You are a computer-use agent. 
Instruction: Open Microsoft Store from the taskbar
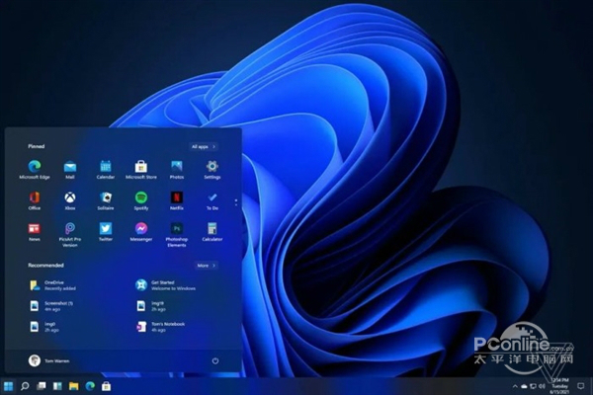pyautogui.click(x=107, y=386)
